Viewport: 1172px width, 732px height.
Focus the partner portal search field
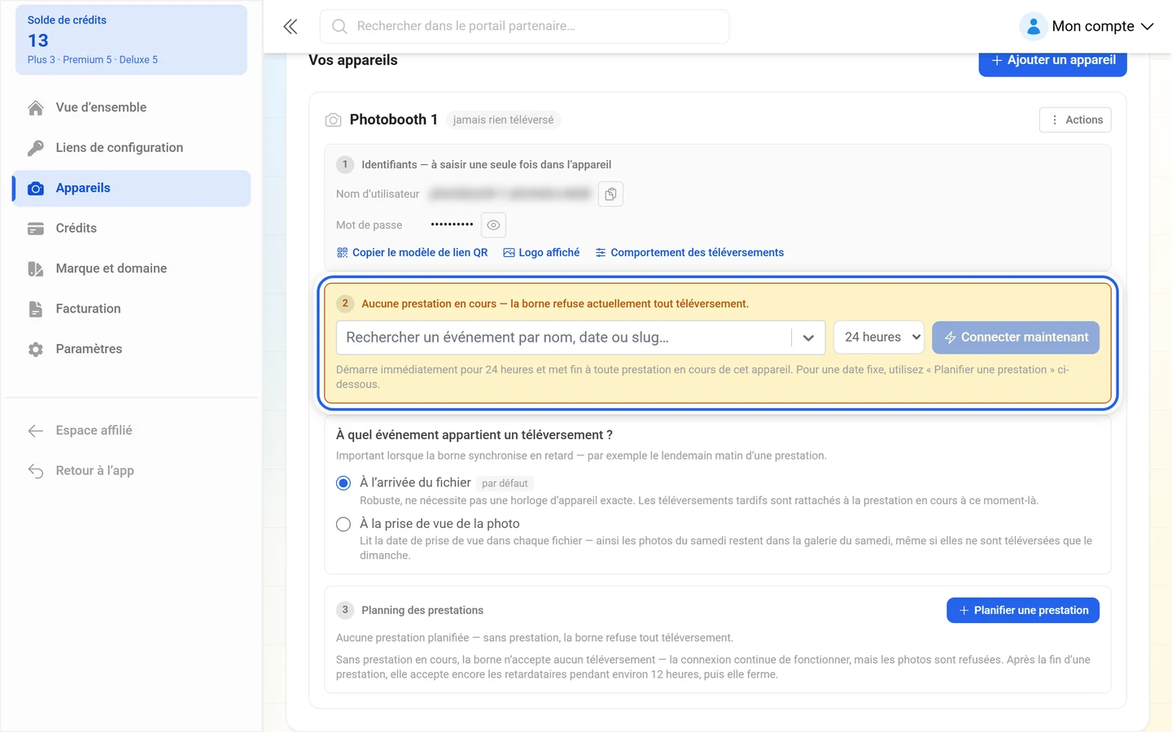coord(525,27)
